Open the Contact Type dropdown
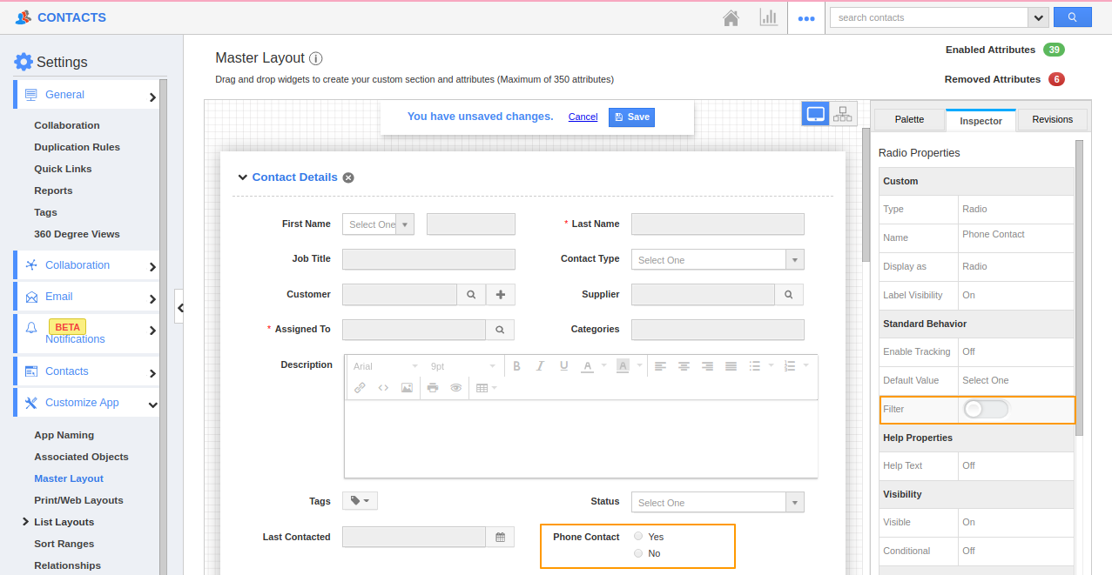Image resolution: width=1112 pixels, height=575 pixels. 718,260
